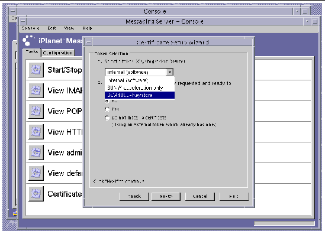Click the Back button in wizard
The image size is (325, 234).
(x=134, y=196)
